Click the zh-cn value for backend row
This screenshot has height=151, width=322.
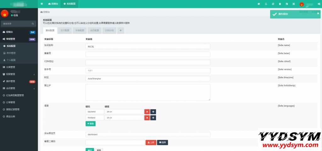(124, 112)
